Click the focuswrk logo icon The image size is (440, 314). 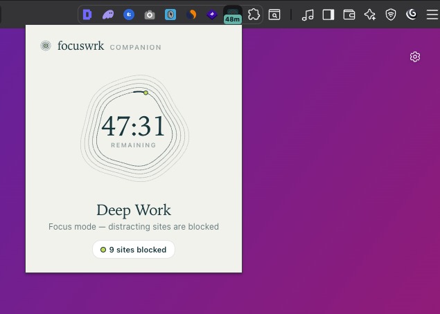click(x=46, y=46)
